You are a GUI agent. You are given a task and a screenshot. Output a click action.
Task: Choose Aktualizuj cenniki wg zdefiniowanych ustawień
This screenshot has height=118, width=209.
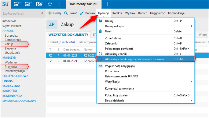(x=145, y=59)
